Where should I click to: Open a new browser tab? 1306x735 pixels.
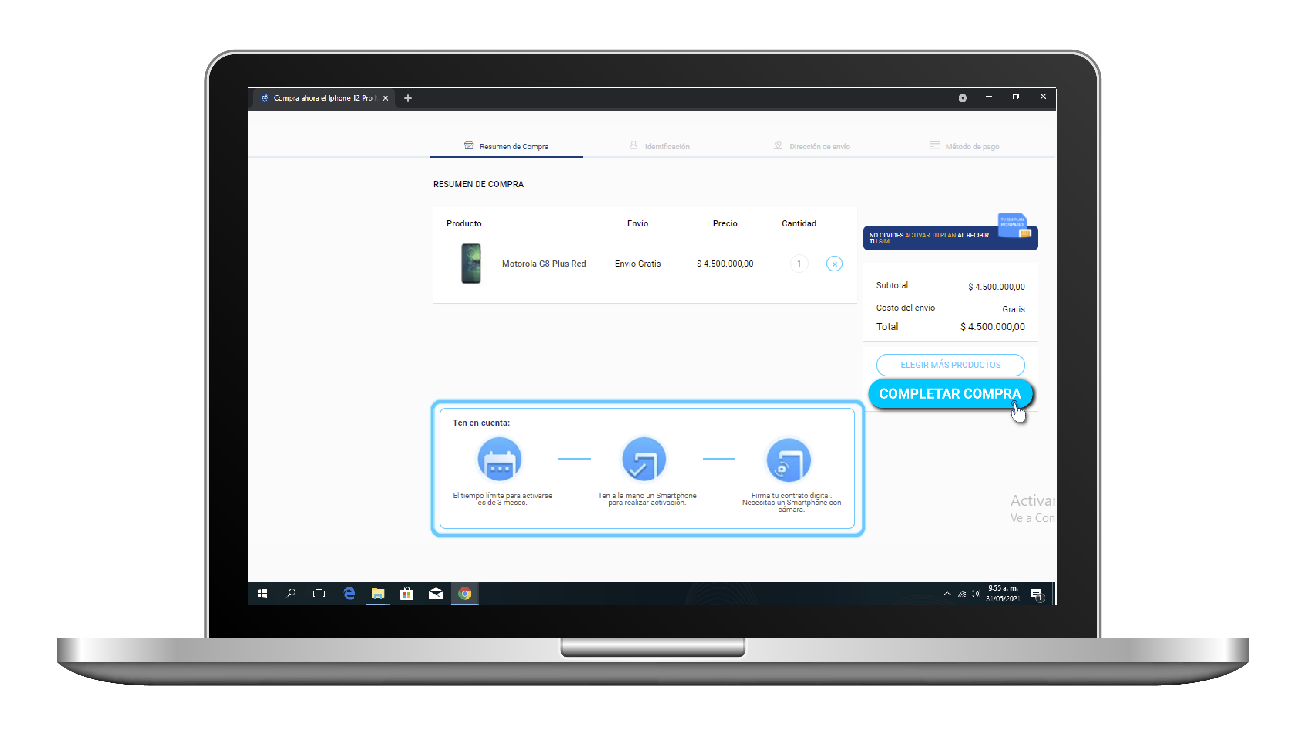[x=408, y=98]
